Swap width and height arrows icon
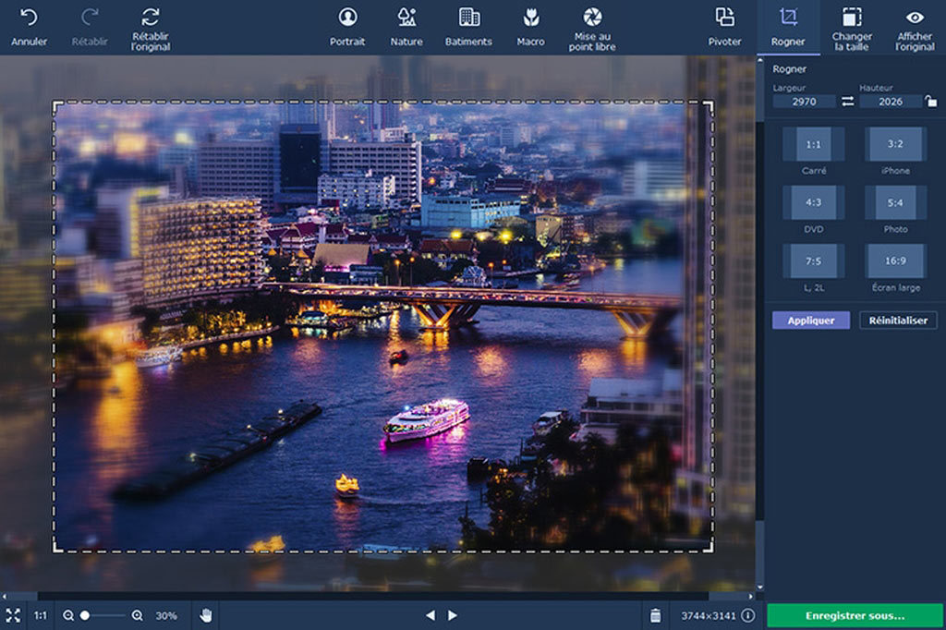The width and height of the screenshot is (946, 630). tap(848, 102)
